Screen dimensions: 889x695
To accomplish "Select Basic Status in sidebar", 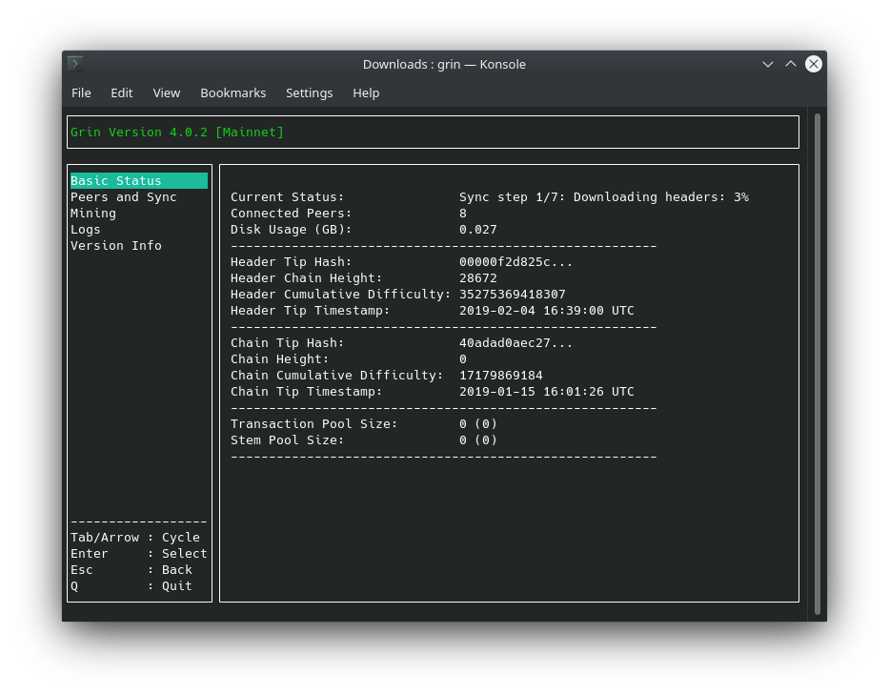I will (139, 180).
